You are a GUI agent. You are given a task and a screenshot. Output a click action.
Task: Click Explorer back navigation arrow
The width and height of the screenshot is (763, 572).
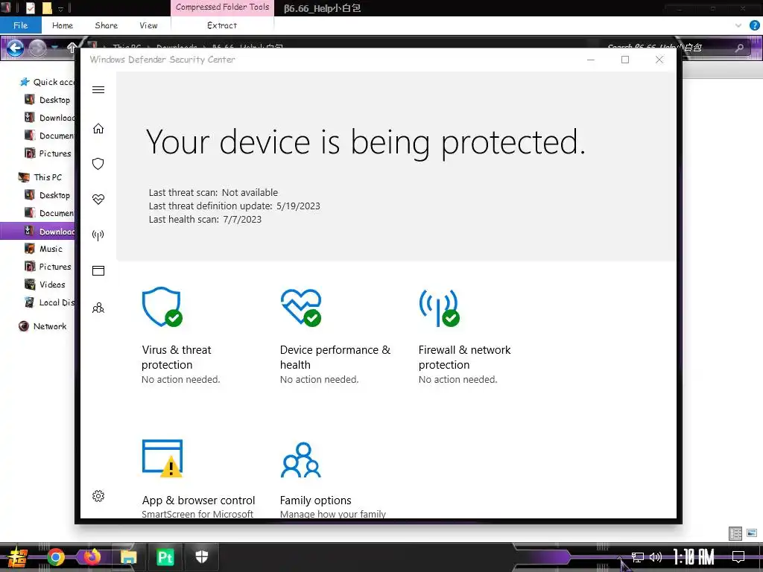15,48
